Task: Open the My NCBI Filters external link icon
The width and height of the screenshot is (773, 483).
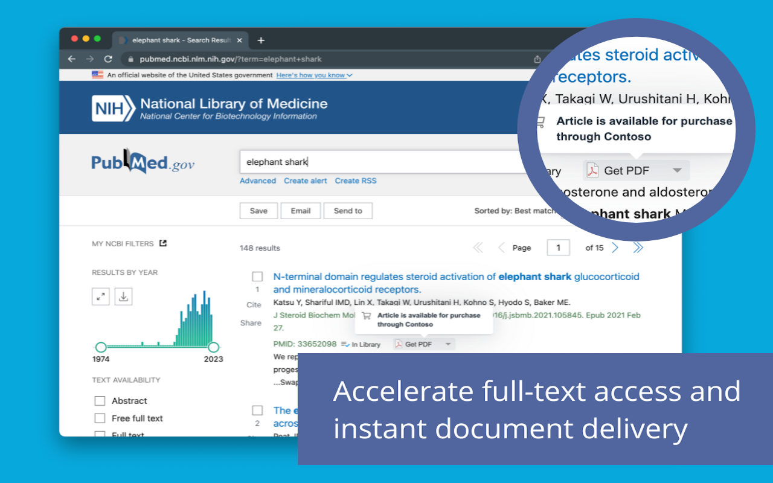Action: tap(162, 243)
